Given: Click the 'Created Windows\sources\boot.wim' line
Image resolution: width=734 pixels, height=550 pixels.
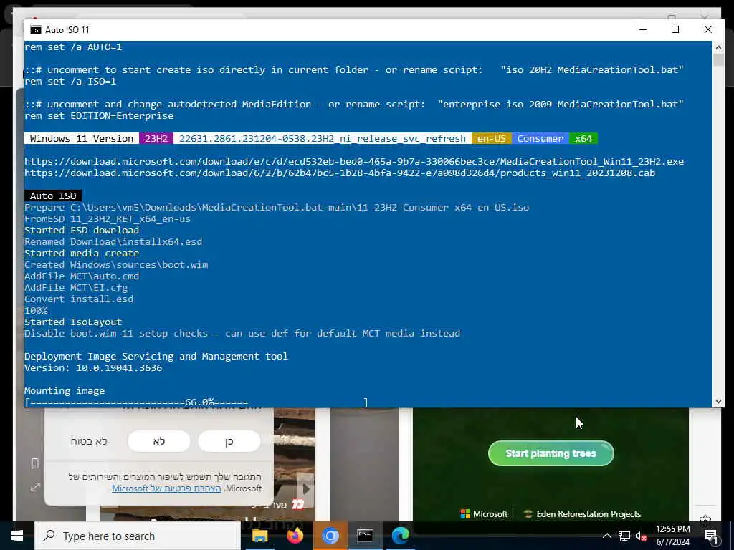Looking at the screenshot, I should [x=116, y=265].
